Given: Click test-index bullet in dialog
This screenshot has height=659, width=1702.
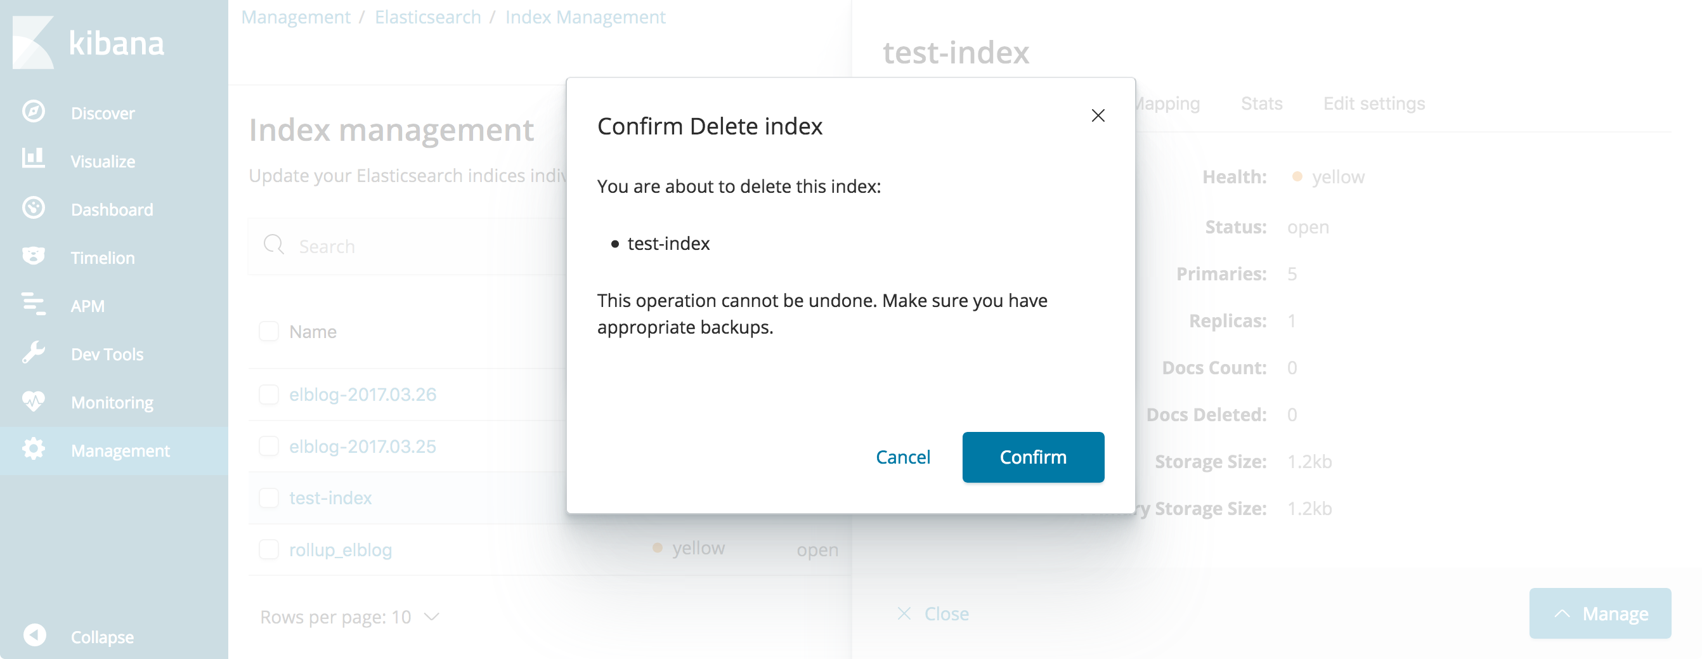Looking at the screenshot, I should pyautogui.click(x=668, y=244).
